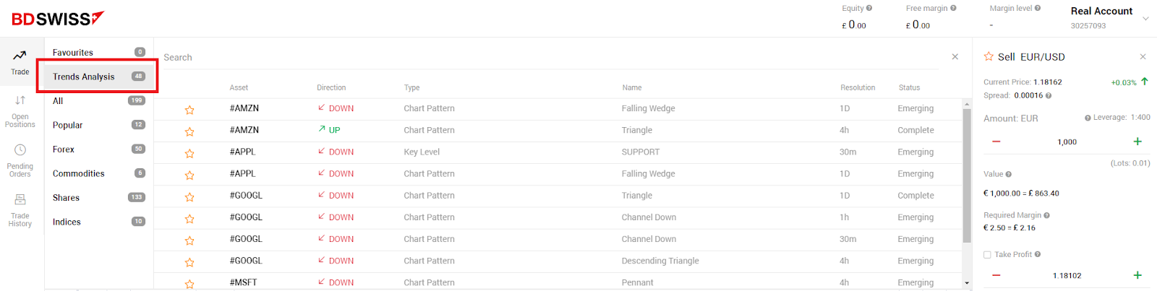This screenshot has width=1157, height=291.
Task: Open the Open Positions section
Action: (20, 110)
